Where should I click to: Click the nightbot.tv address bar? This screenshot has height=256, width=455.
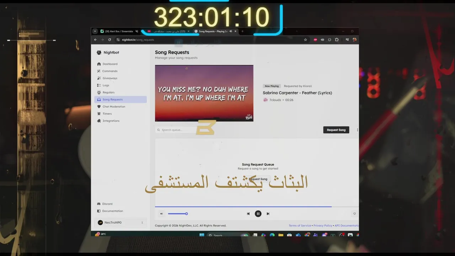(212, 40)
